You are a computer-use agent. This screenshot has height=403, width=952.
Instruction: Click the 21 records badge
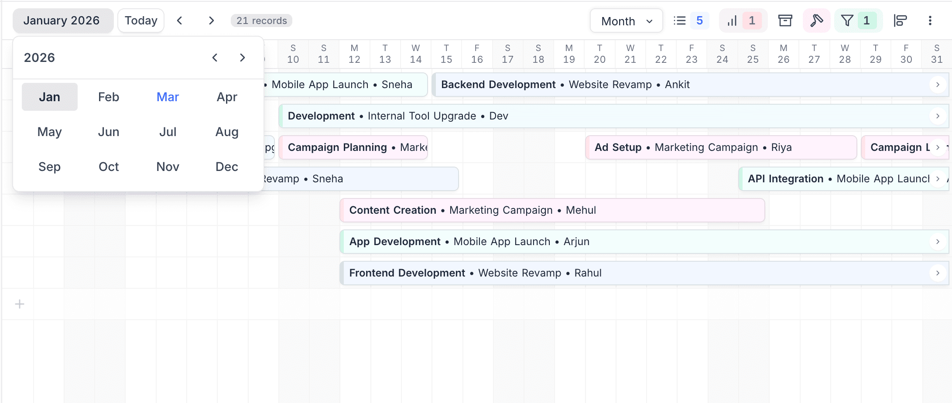pos(261,20)
